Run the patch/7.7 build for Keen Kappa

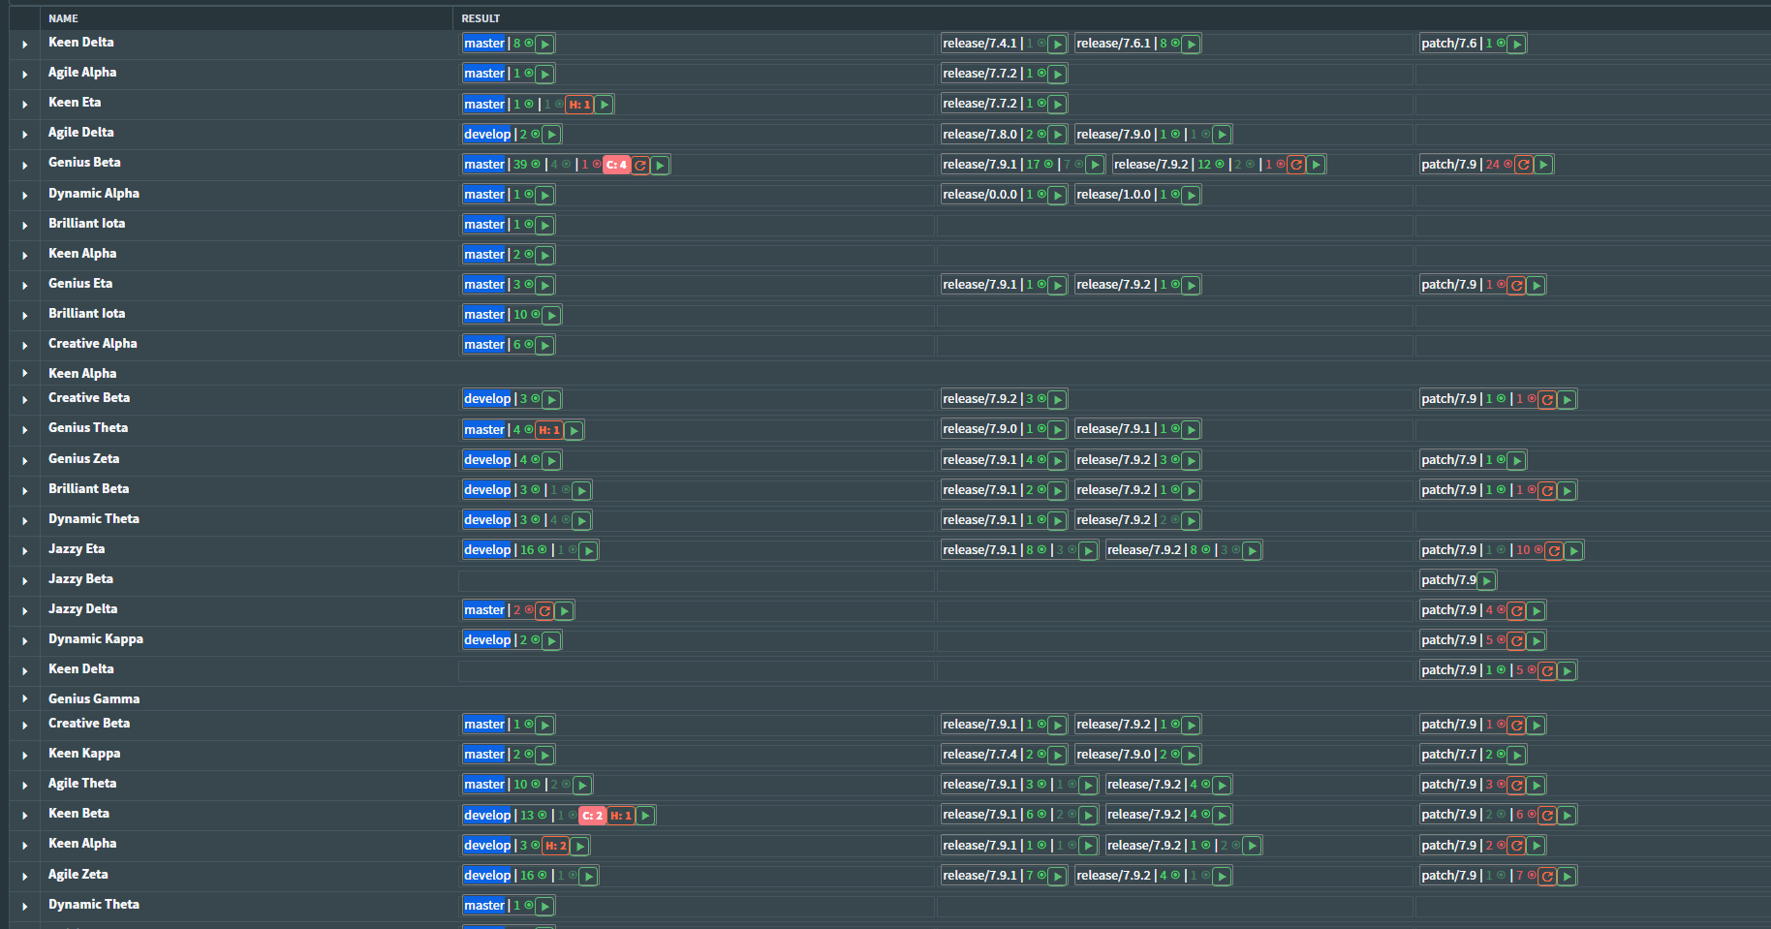click(1517, 755)
